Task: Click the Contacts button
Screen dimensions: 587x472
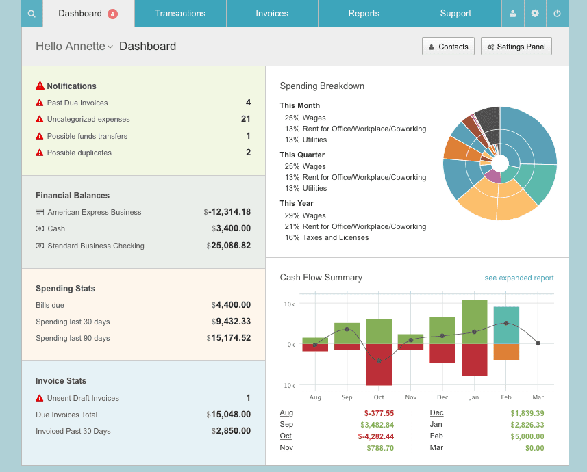Action: point(448,47)
